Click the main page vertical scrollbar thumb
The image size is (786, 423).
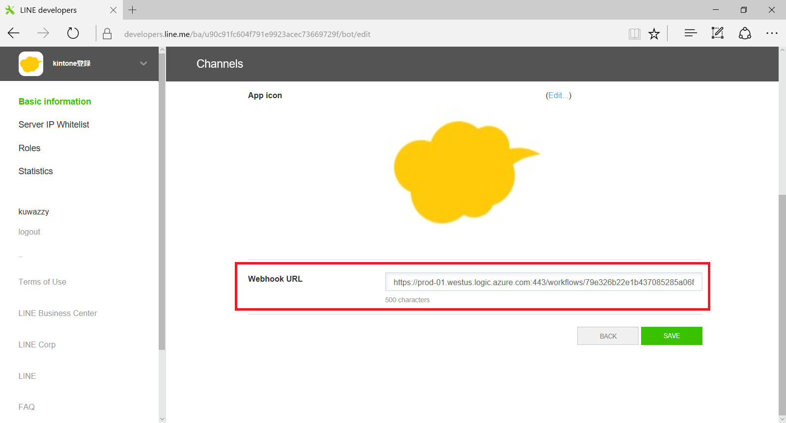[782, 305]
